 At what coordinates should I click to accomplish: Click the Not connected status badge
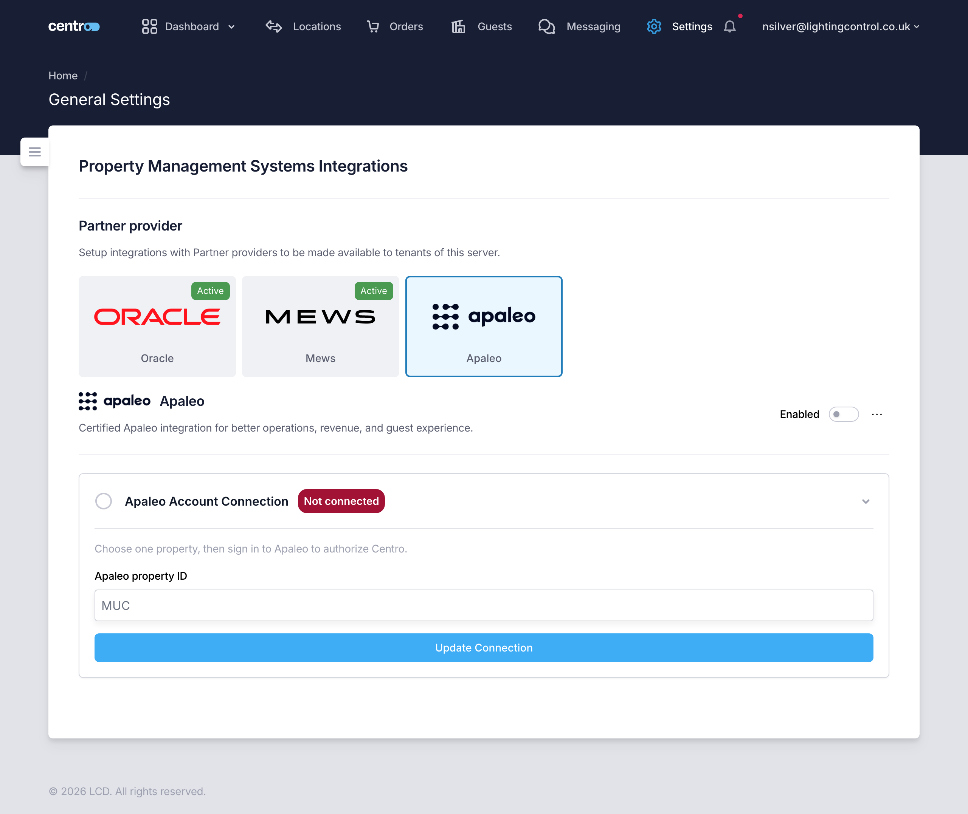341,501
